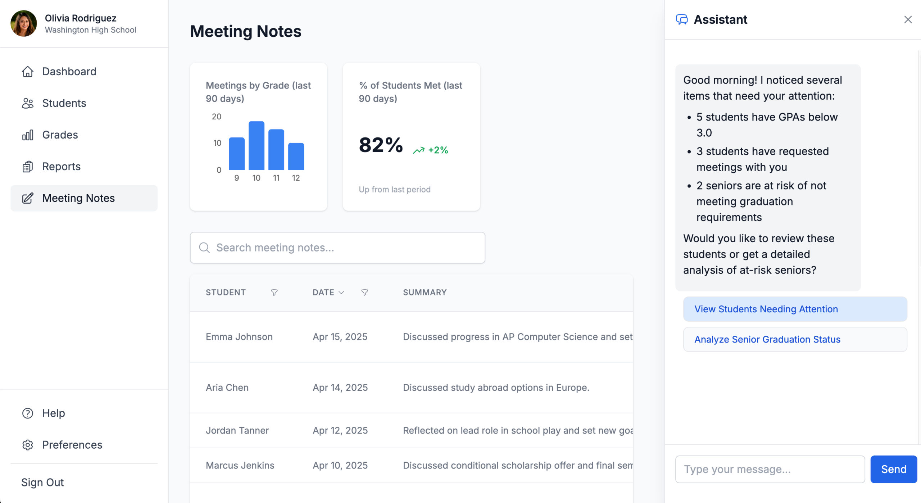Click the Grades bar chart icon

(x=28, y=135)
